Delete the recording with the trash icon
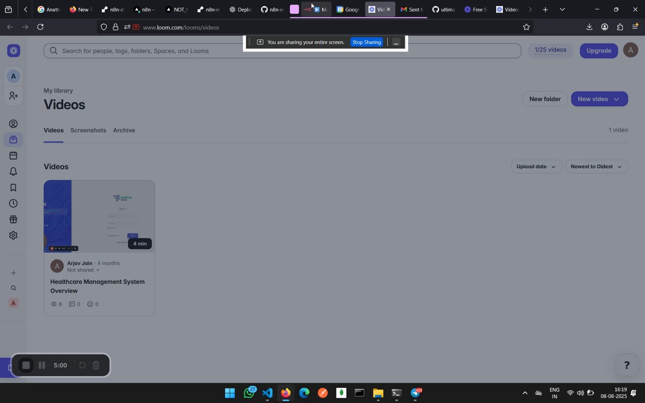 coord(96,365)
